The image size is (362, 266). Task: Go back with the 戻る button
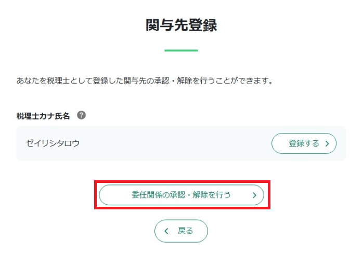pyautogui.click(x=181, y=231)
